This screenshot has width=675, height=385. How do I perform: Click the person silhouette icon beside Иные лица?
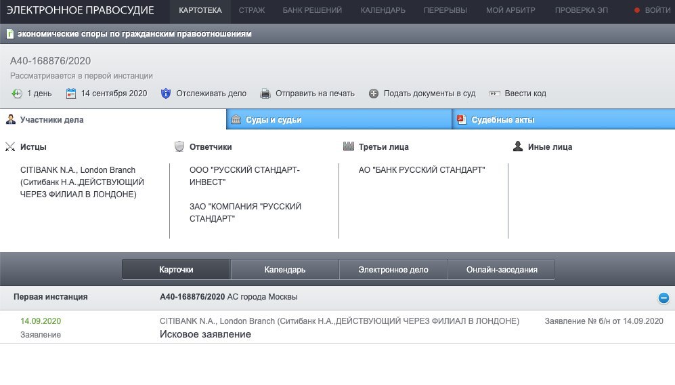coord(518,146)
